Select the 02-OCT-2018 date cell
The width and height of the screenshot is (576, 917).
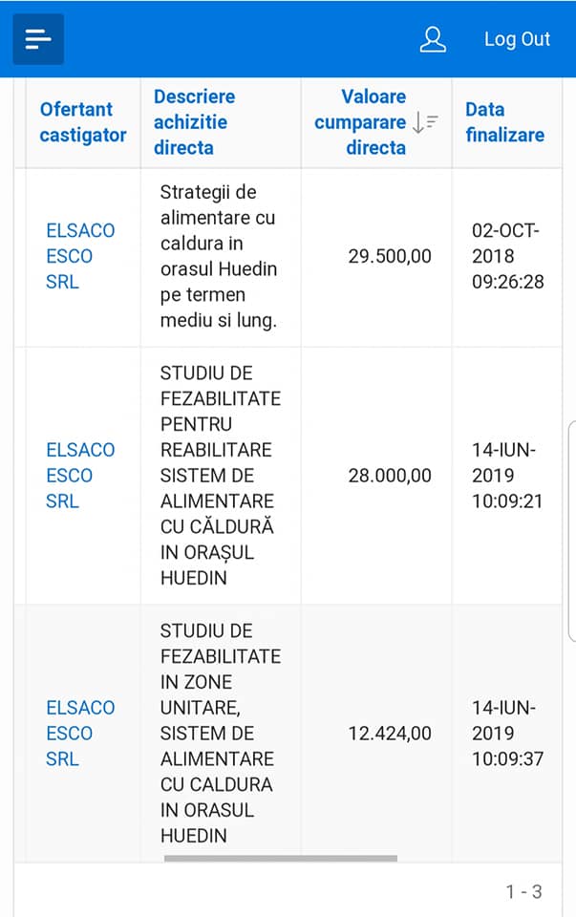pos(507,257)
